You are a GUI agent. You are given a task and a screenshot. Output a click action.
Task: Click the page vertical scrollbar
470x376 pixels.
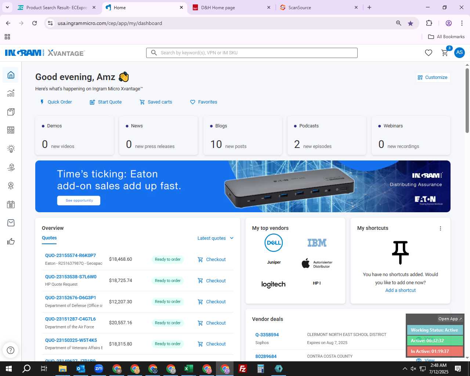[467, 101]
